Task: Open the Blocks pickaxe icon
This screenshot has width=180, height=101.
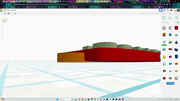Action: click(168, 10)
